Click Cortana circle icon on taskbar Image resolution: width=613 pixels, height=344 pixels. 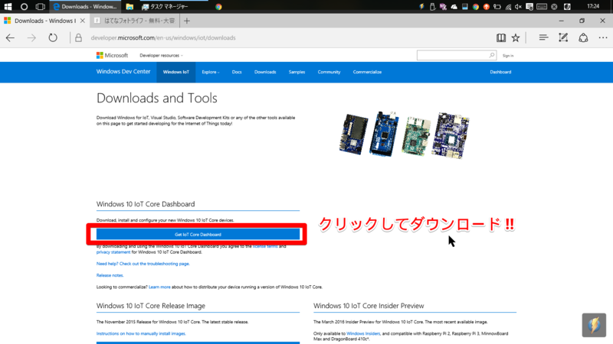[25, 6]
